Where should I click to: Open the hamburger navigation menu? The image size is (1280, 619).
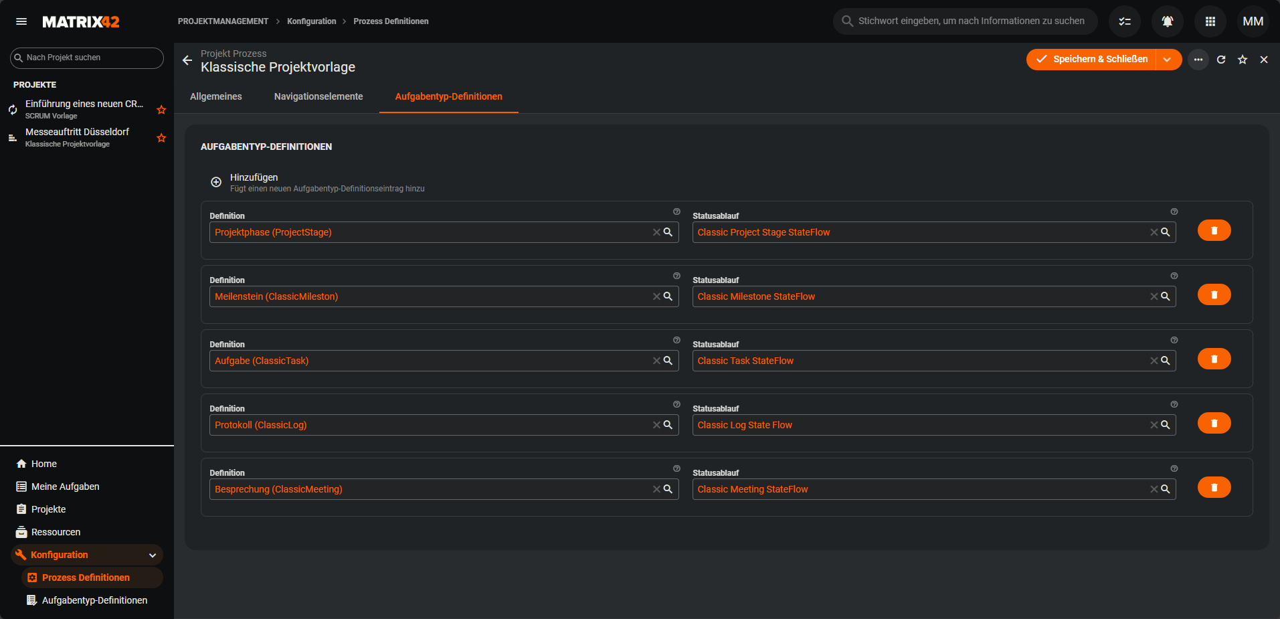[21, 21]
